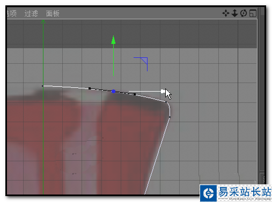The image size is (272, 202).
Task: Select the spline point at the curve corner top
Action: click(166, 102)
